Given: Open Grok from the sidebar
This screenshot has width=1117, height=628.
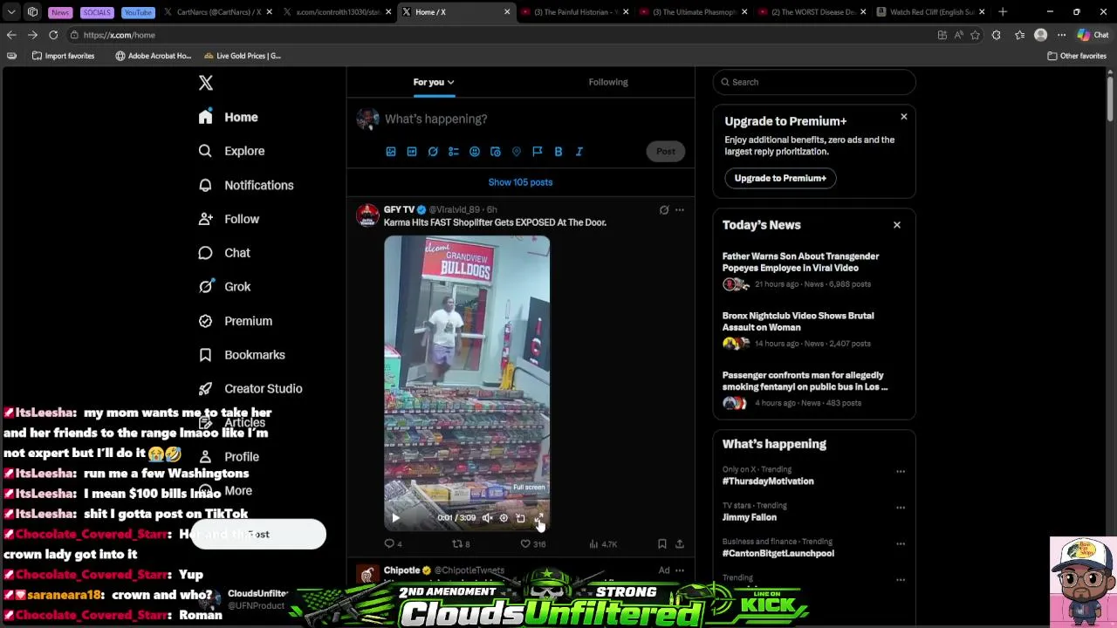Looking at the screenshot, I should 224,287.
